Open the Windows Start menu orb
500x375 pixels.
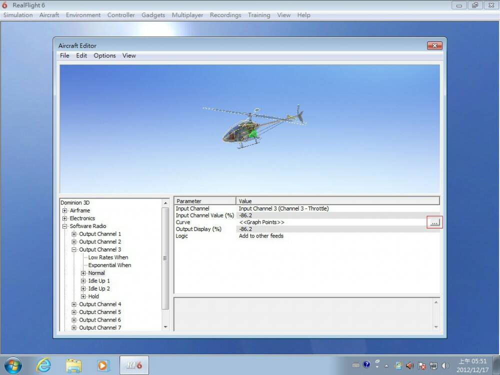(x=13, y=365)
